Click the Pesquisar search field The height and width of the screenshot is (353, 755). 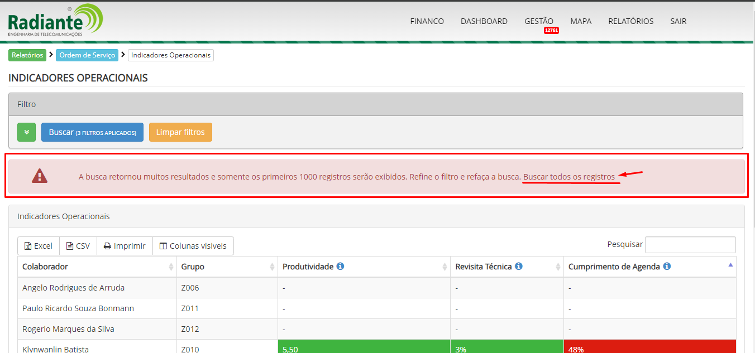[x=690, y=245]
